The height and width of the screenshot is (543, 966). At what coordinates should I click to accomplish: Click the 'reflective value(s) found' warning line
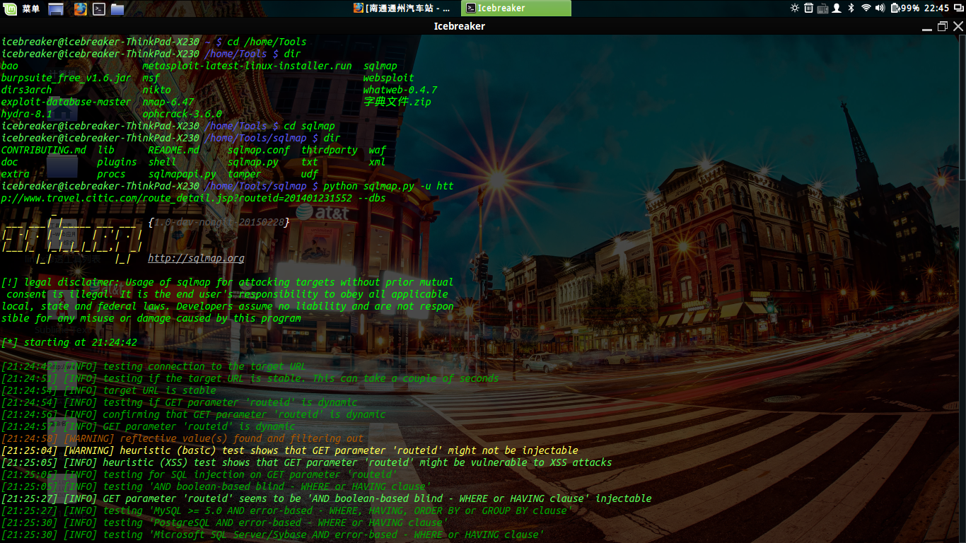coord(182,438)
